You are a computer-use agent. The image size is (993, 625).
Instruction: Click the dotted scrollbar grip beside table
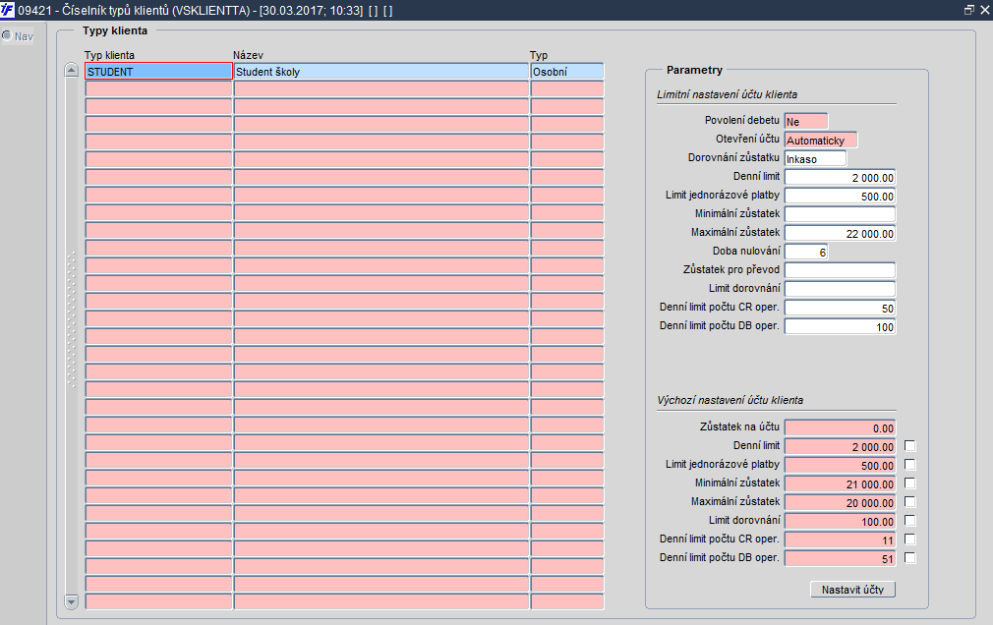point(72,319)
